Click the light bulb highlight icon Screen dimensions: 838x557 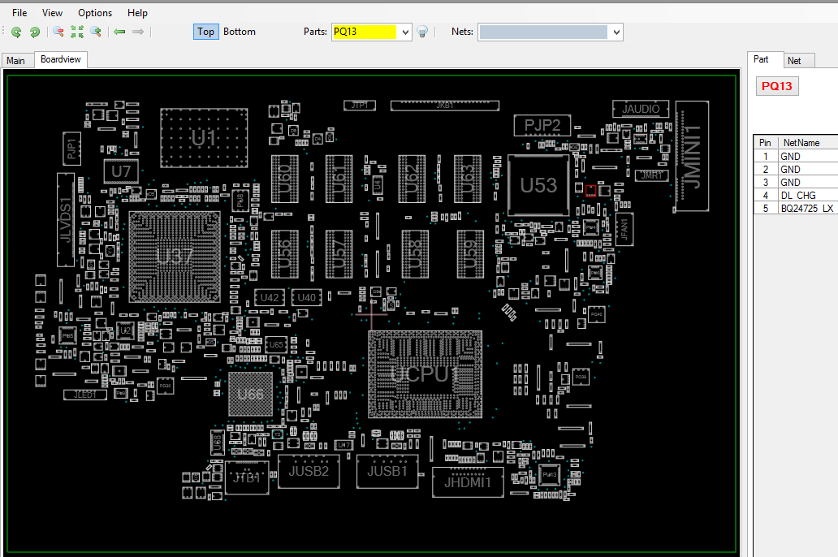point(422,32)
